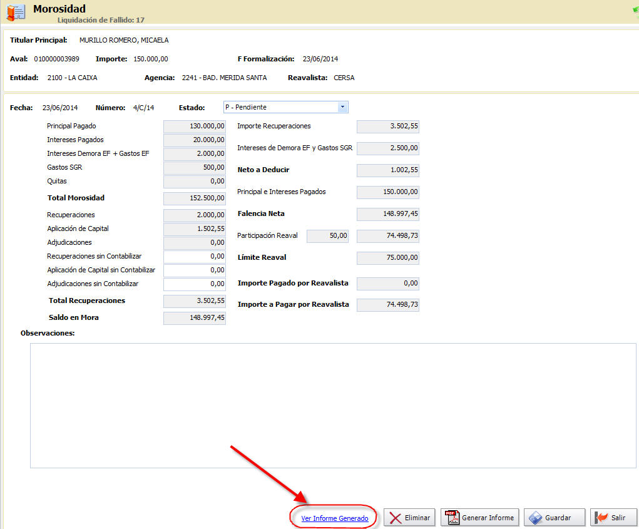Click Importe a Pagar por Reavalista value
The image size is (639, 529).
point(388,305)
